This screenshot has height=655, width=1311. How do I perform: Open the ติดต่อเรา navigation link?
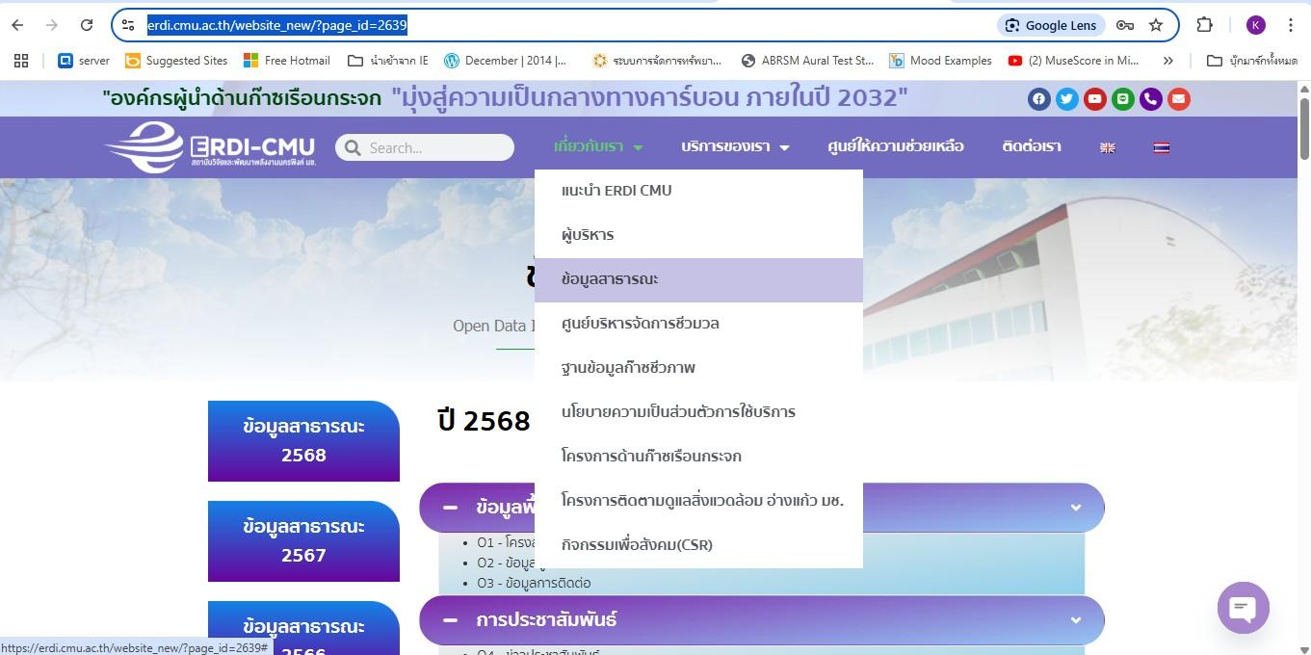coord(1031,146)
